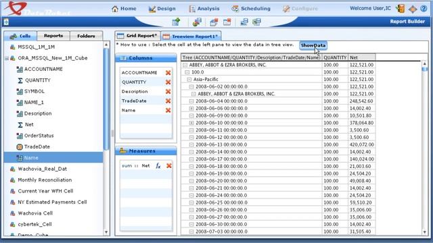Viewport: 433px width, 243px height.
Task: Select the TradeDate field in the cube tree
Action: 37,146
